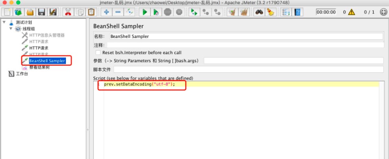Select 察看结果树 listener in the tree
Viewport: 389px width, 159px height.
click(x=39, y=67)
